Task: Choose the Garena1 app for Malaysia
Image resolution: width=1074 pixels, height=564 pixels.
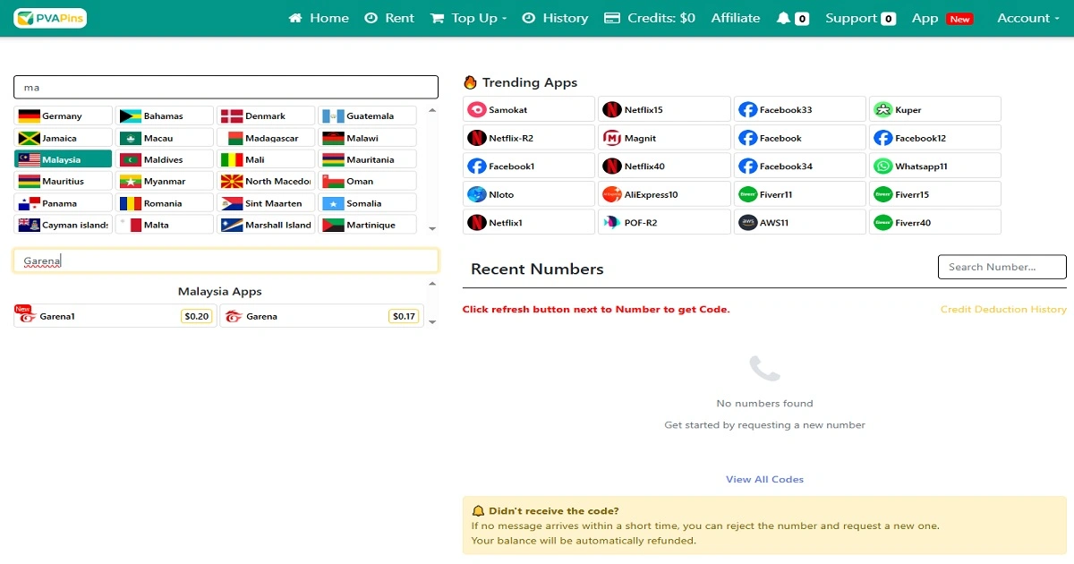Action: coord(115,316)
